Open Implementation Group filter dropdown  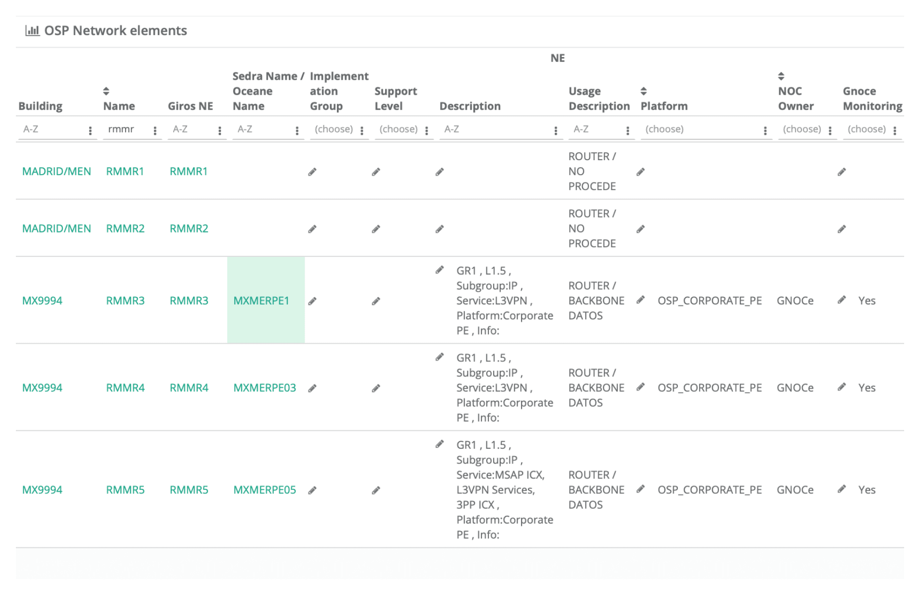[334, 129]
